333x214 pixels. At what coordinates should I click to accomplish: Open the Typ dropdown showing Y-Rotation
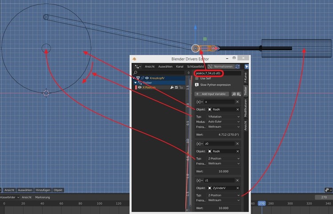pyautogui.click(x=224, y=117)
